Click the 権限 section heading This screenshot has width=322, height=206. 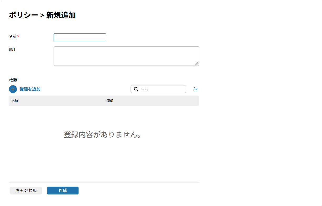(x=13, y=80)
